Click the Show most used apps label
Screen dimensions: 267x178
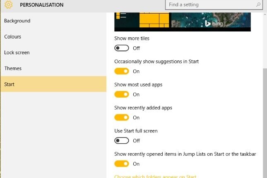[138, 85]
